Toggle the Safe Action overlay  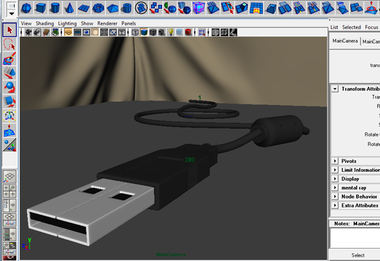113,32
